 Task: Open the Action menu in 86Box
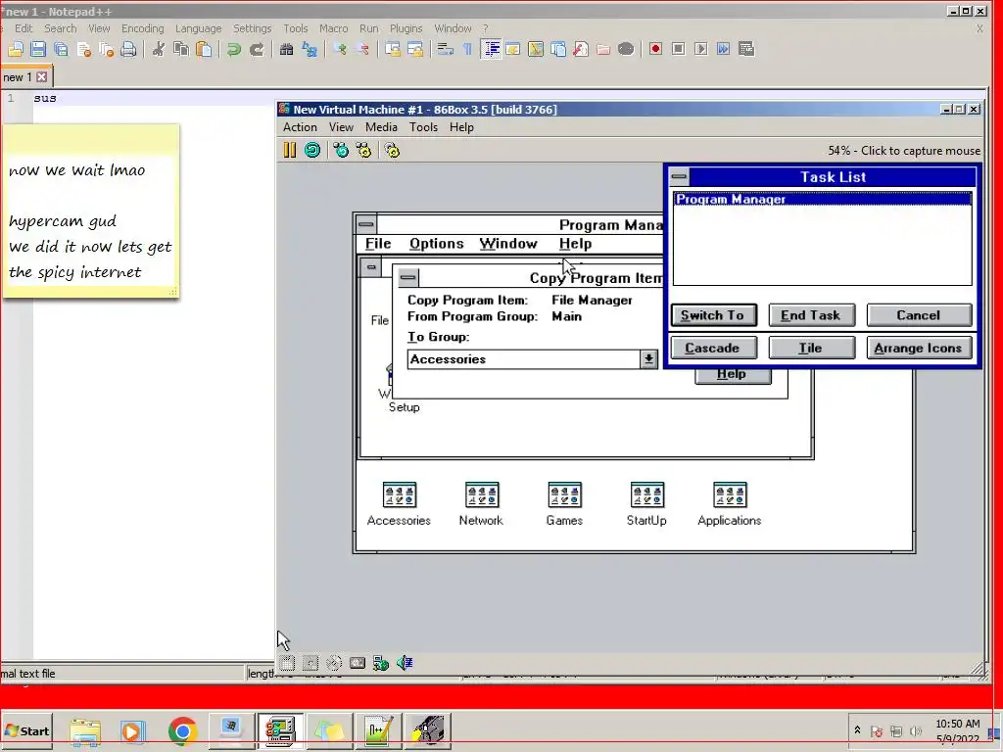(300, 127)
